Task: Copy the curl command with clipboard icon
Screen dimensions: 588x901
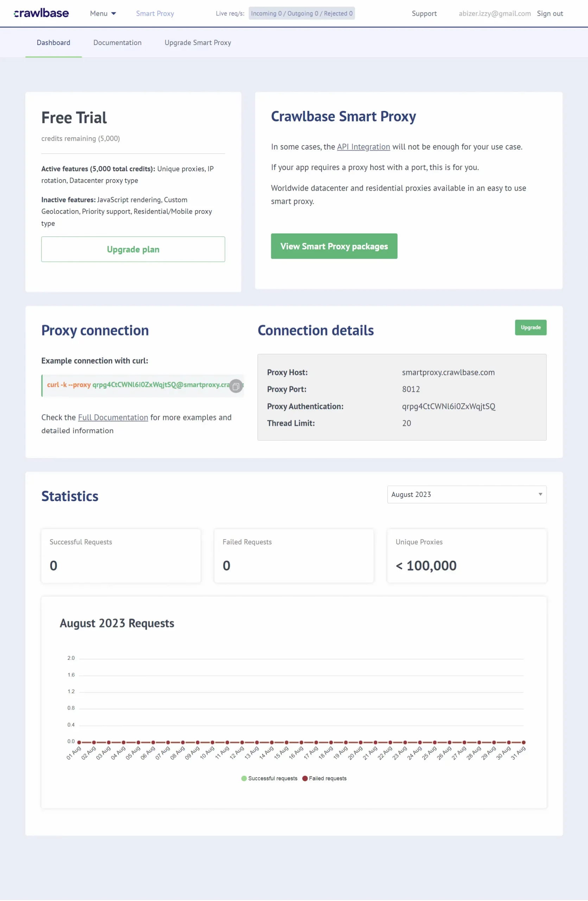Action: 236,386
